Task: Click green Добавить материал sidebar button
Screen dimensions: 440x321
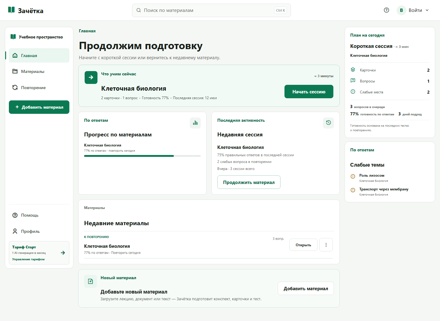Action: 39,107
